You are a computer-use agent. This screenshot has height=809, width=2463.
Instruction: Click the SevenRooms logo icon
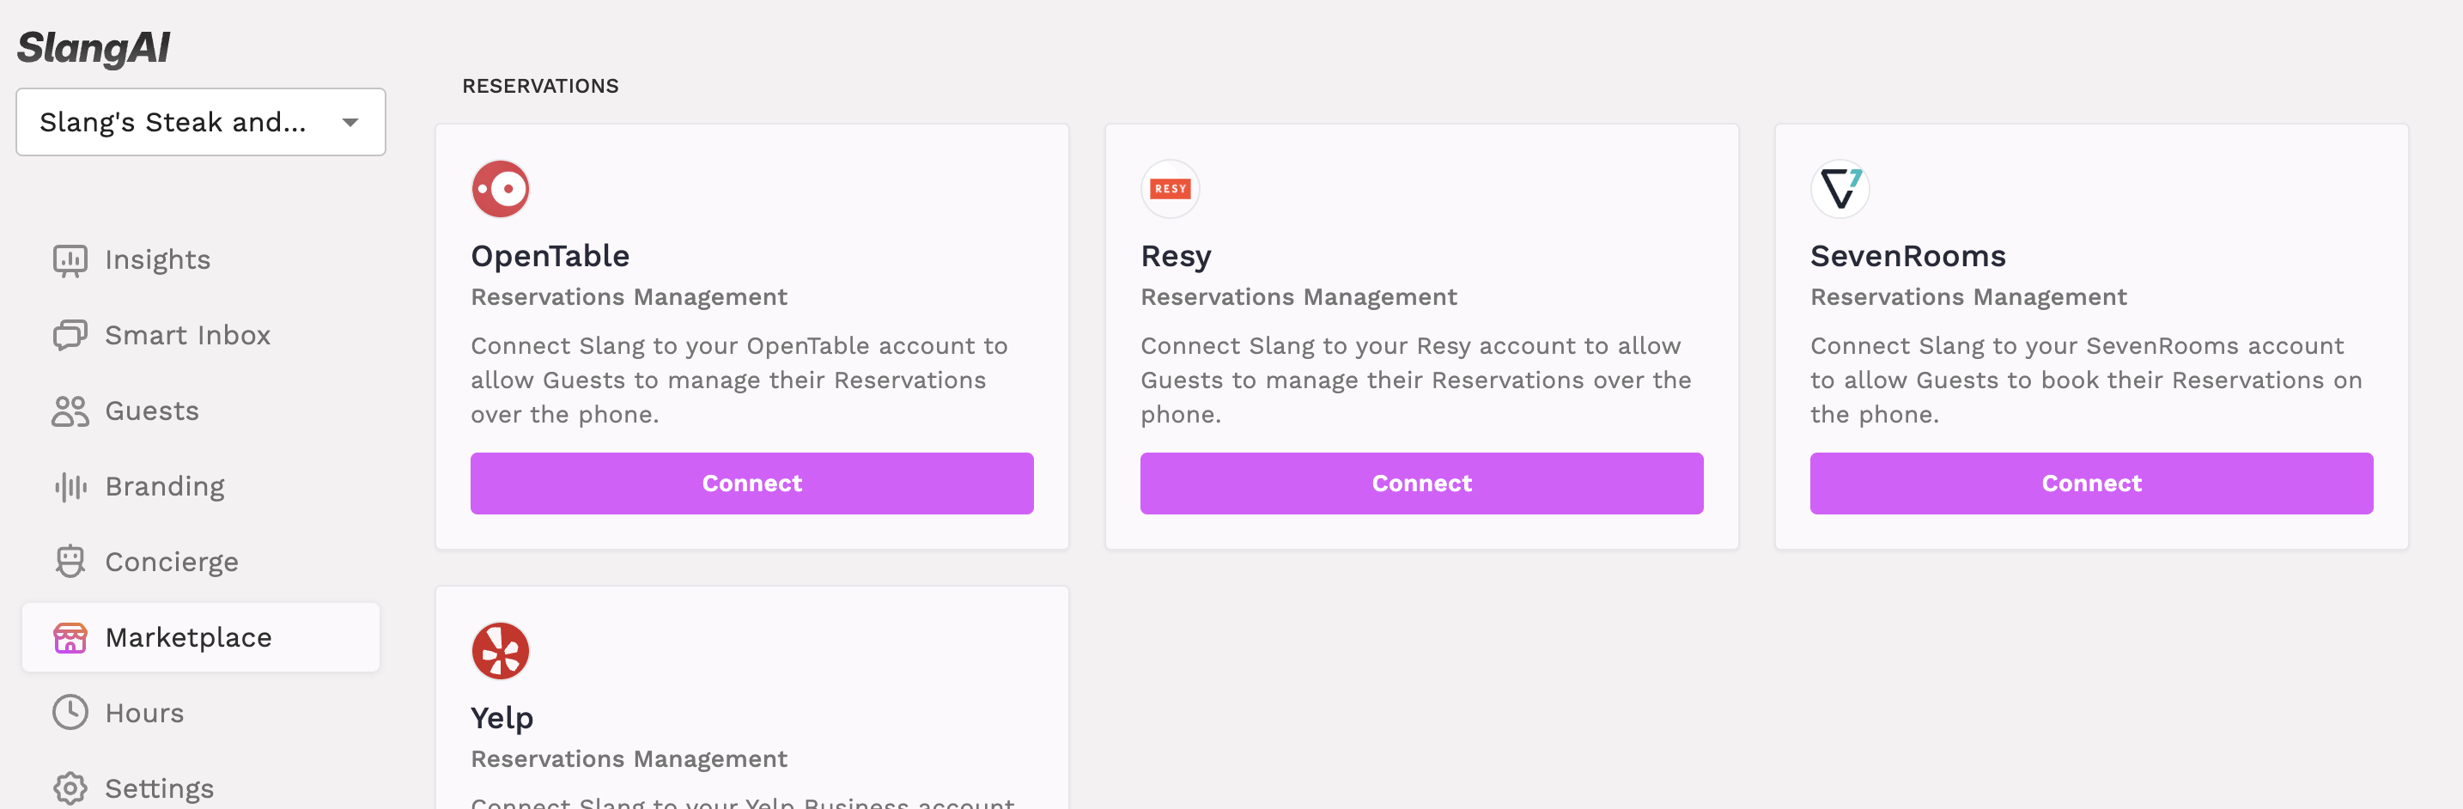1840,189
